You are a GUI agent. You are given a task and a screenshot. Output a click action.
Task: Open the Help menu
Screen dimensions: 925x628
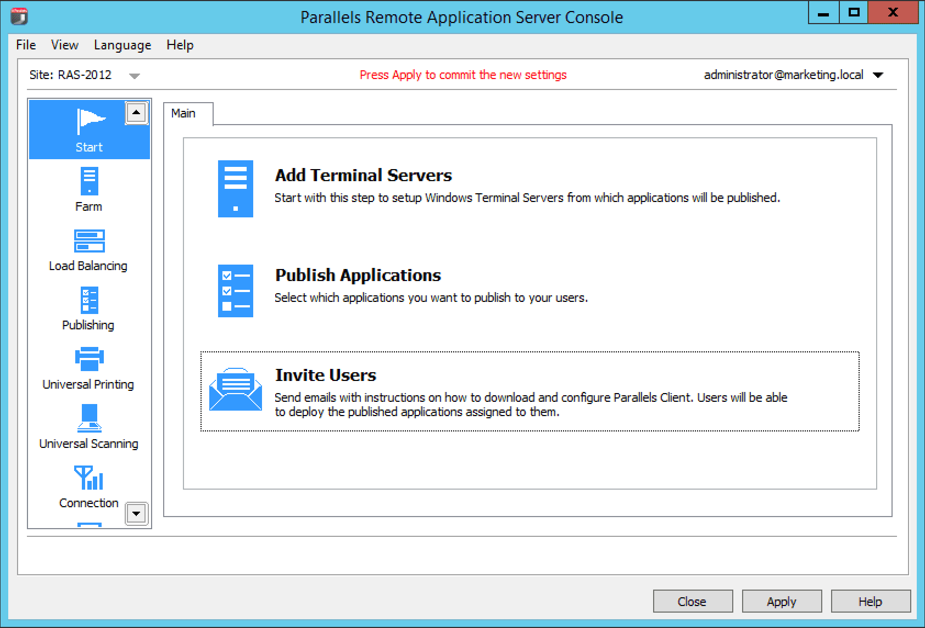(x=180, y=45)
